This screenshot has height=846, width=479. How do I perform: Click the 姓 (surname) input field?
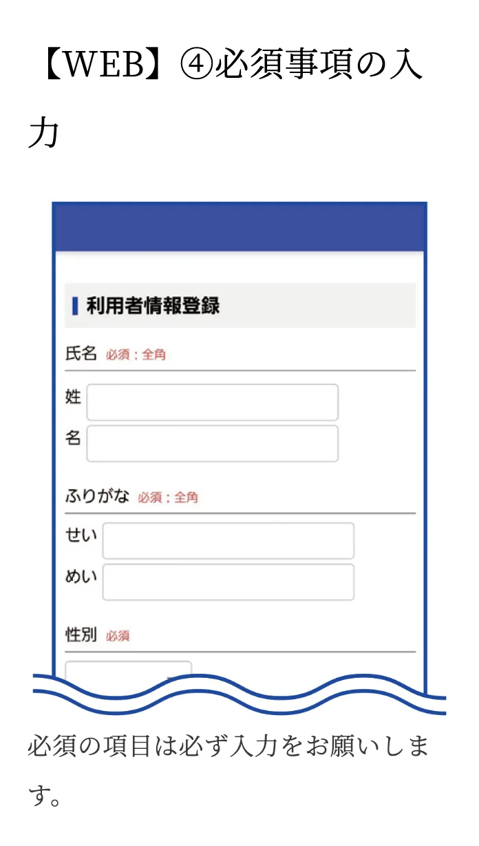click(212, 402)
